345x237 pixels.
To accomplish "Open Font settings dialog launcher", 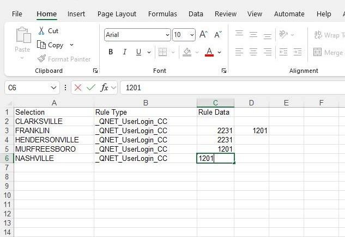I will [x=224, y=71].
